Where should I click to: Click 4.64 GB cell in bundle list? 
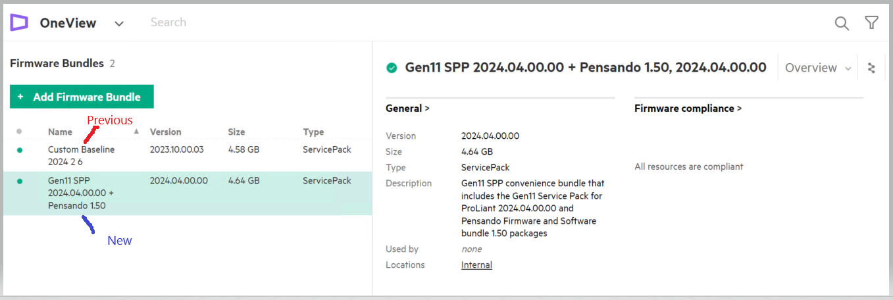coord(243,181)
